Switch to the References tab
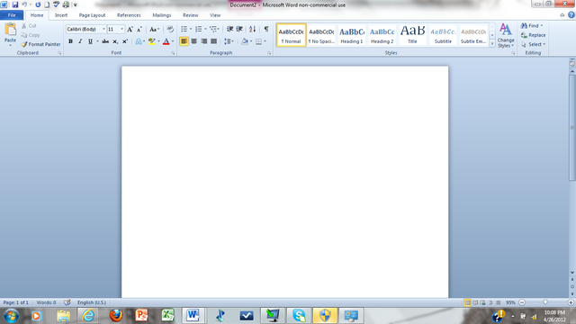Screen dimensions: 576x324 click(x=129, y=15)
